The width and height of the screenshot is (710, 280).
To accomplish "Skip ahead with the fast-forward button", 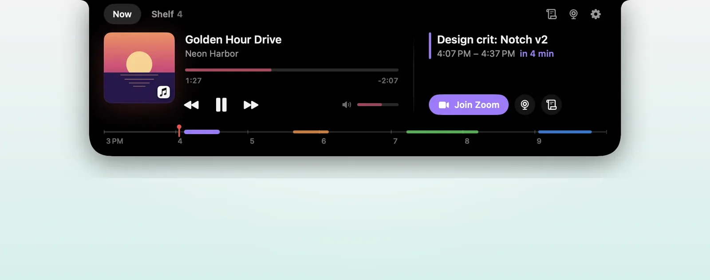I will 251,105.
